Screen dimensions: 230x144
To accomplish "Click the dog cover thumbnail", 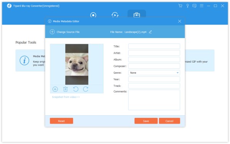I will click(77, 64).
